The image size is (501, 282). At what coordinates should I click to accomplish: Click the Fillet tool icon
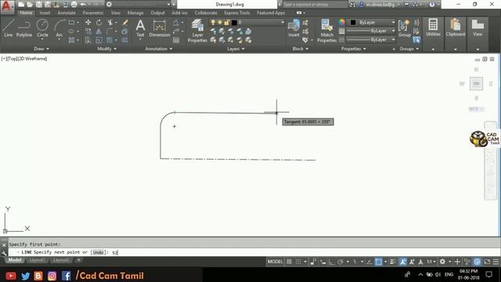[110, 31]
